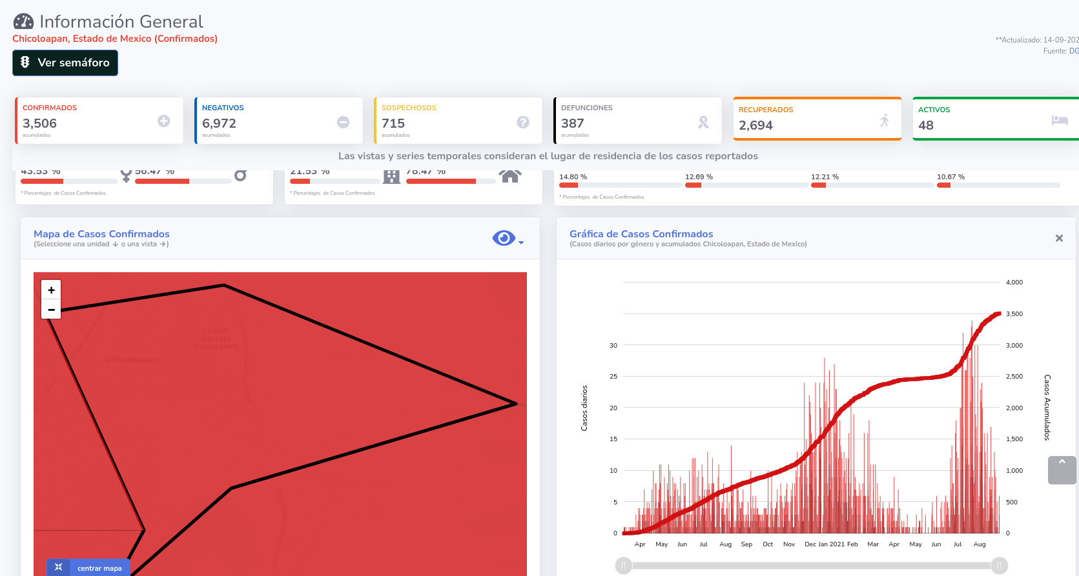Viewport: 1079px width, 576px height.
Task: Zoom out the map with minus button
Action: click(x=51, y=310)
